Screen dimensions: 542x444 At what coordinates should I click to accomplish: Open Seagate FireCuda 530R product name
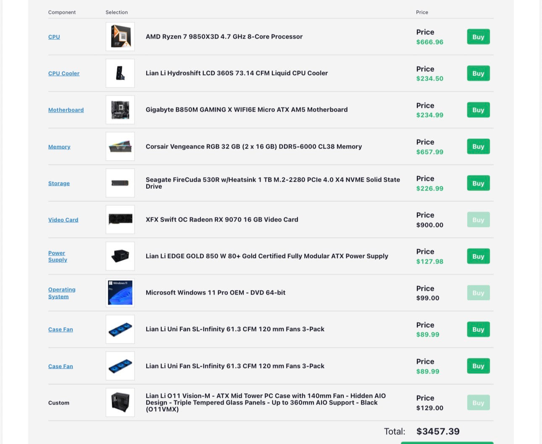pyautogui.click(x=273, y=183)
